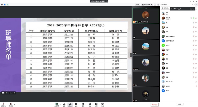198x107 pixels.
Task: Collapse the reaction bar arrow
Action: click(14, 93)
